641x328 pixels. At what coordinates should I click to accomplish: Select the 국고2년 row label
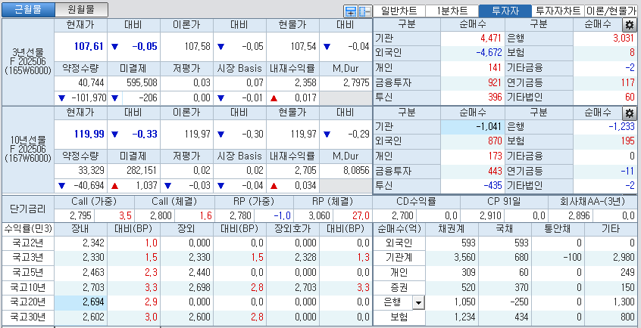pos(28,243)
